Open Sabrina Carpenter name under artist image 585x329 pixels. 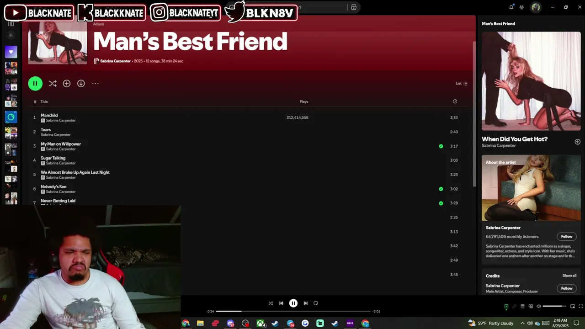503,228
